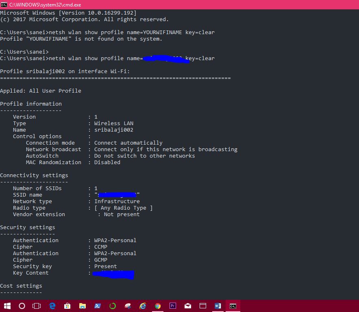Open the Microsoft Store
359x312 pixels.
[67, 306]
